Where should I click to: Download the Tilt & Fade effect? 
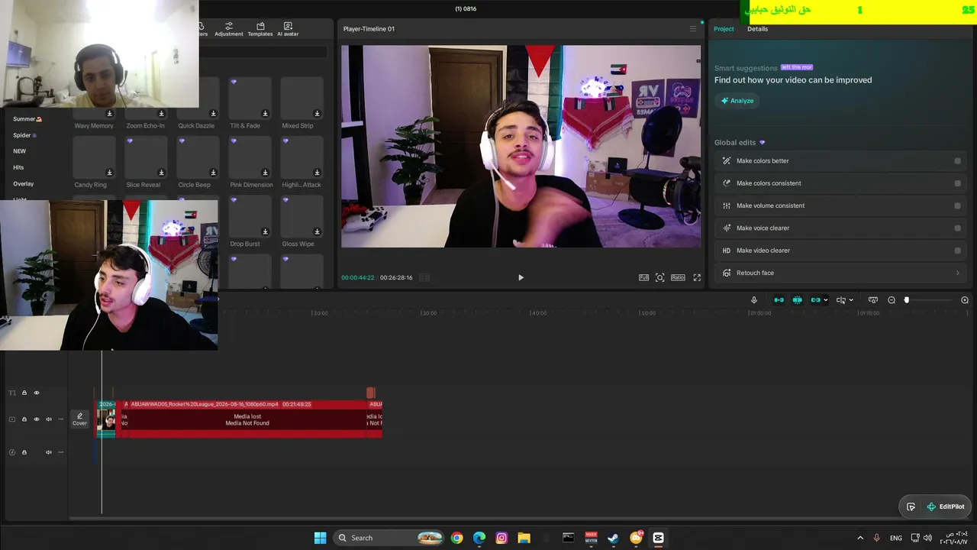(265, 114)
